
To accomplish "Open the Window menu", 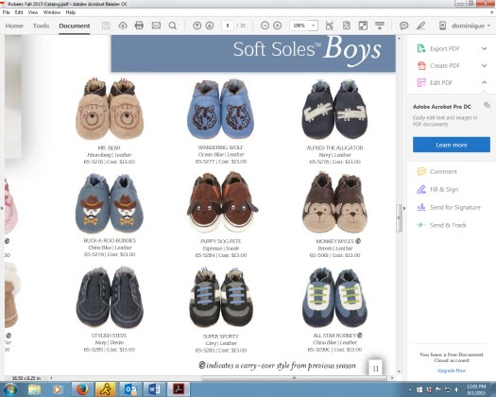I will pos(52,12).
